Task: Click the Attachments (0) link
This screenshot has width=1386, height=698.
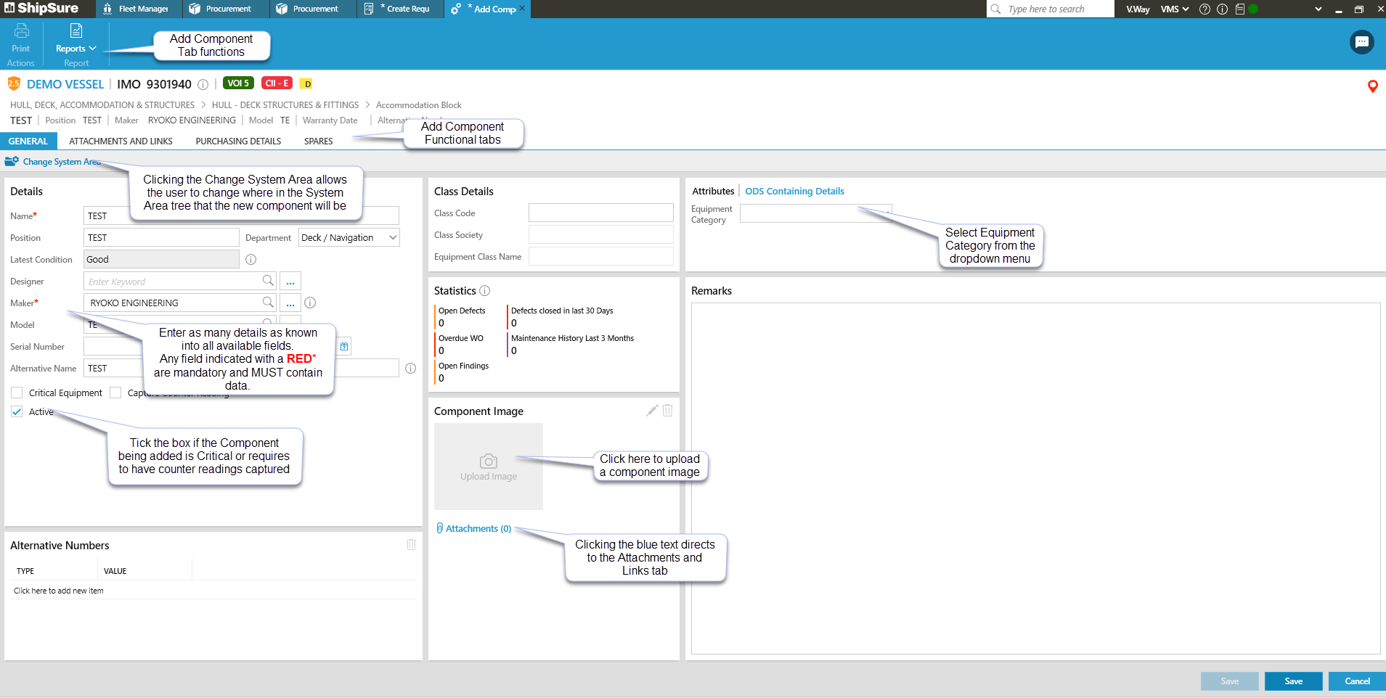Action: [x=478, y=529]
